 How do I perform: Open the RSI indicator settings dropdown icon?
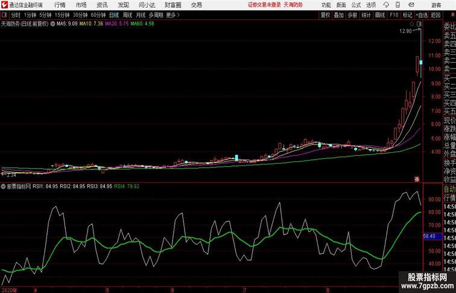(x=3, y=187)
